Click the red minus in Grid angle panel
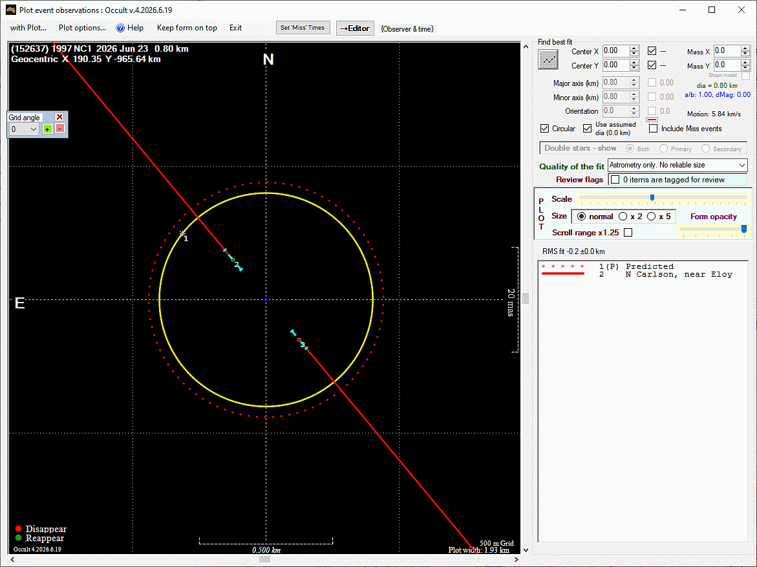The width and height of the screenshot is (757, 567). point(60,129)
